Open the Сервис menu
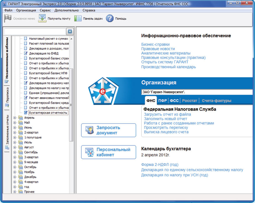This screenshot has height=203, width=255. pyautogui.click(x=45, y=10)
